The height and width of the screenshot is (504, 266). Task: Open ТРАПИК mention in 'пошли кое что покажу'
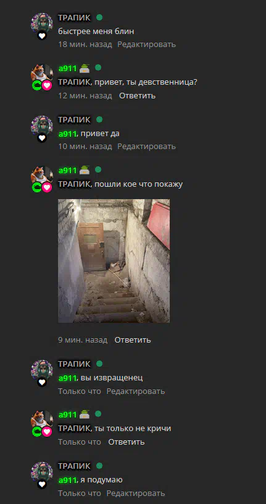pyautogui.click(x=75, y=184)
